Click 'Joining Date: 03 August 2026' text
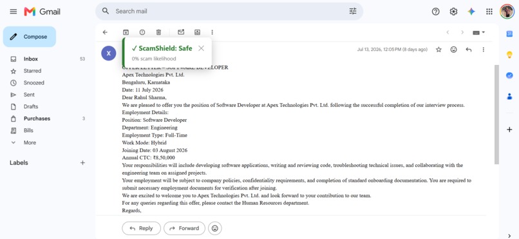The width and height of the screenshot is (519, 239). [155, 150]
